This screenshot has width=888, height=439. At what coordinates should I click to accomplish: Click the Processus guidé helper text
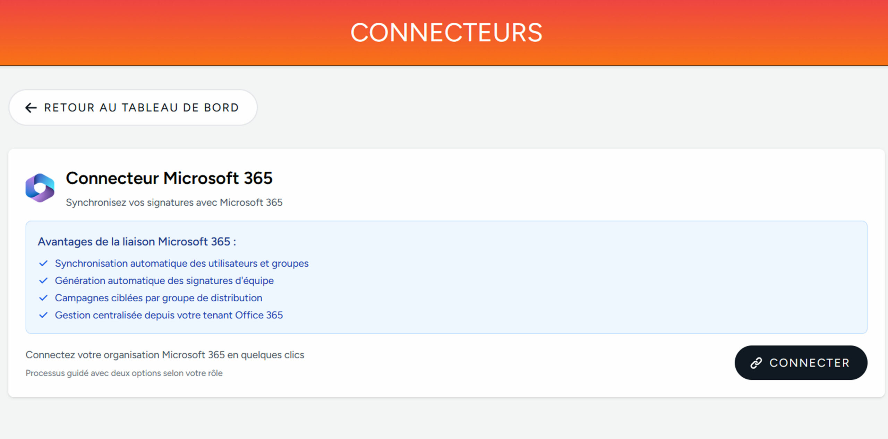124,373
